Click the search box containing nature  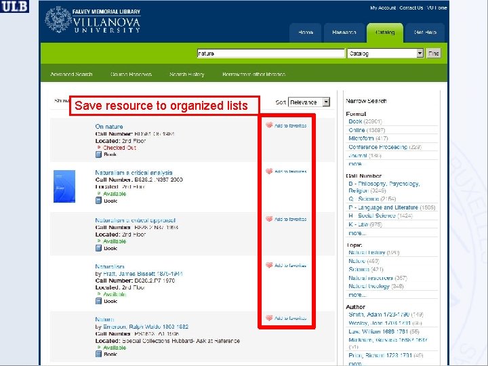click(x=270, y=54)
